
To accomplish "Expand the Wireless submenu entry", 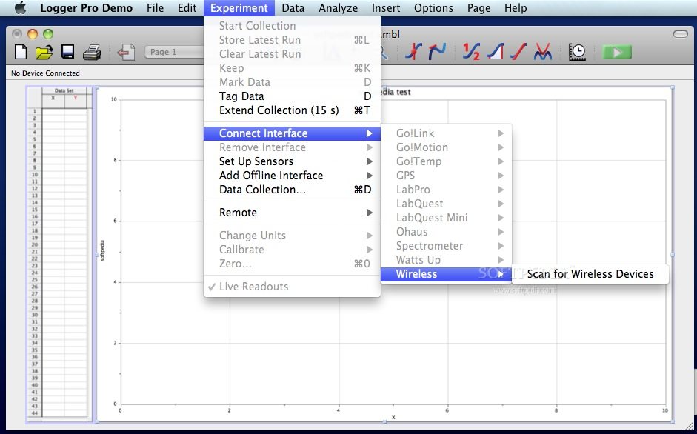I will (447, 274).
